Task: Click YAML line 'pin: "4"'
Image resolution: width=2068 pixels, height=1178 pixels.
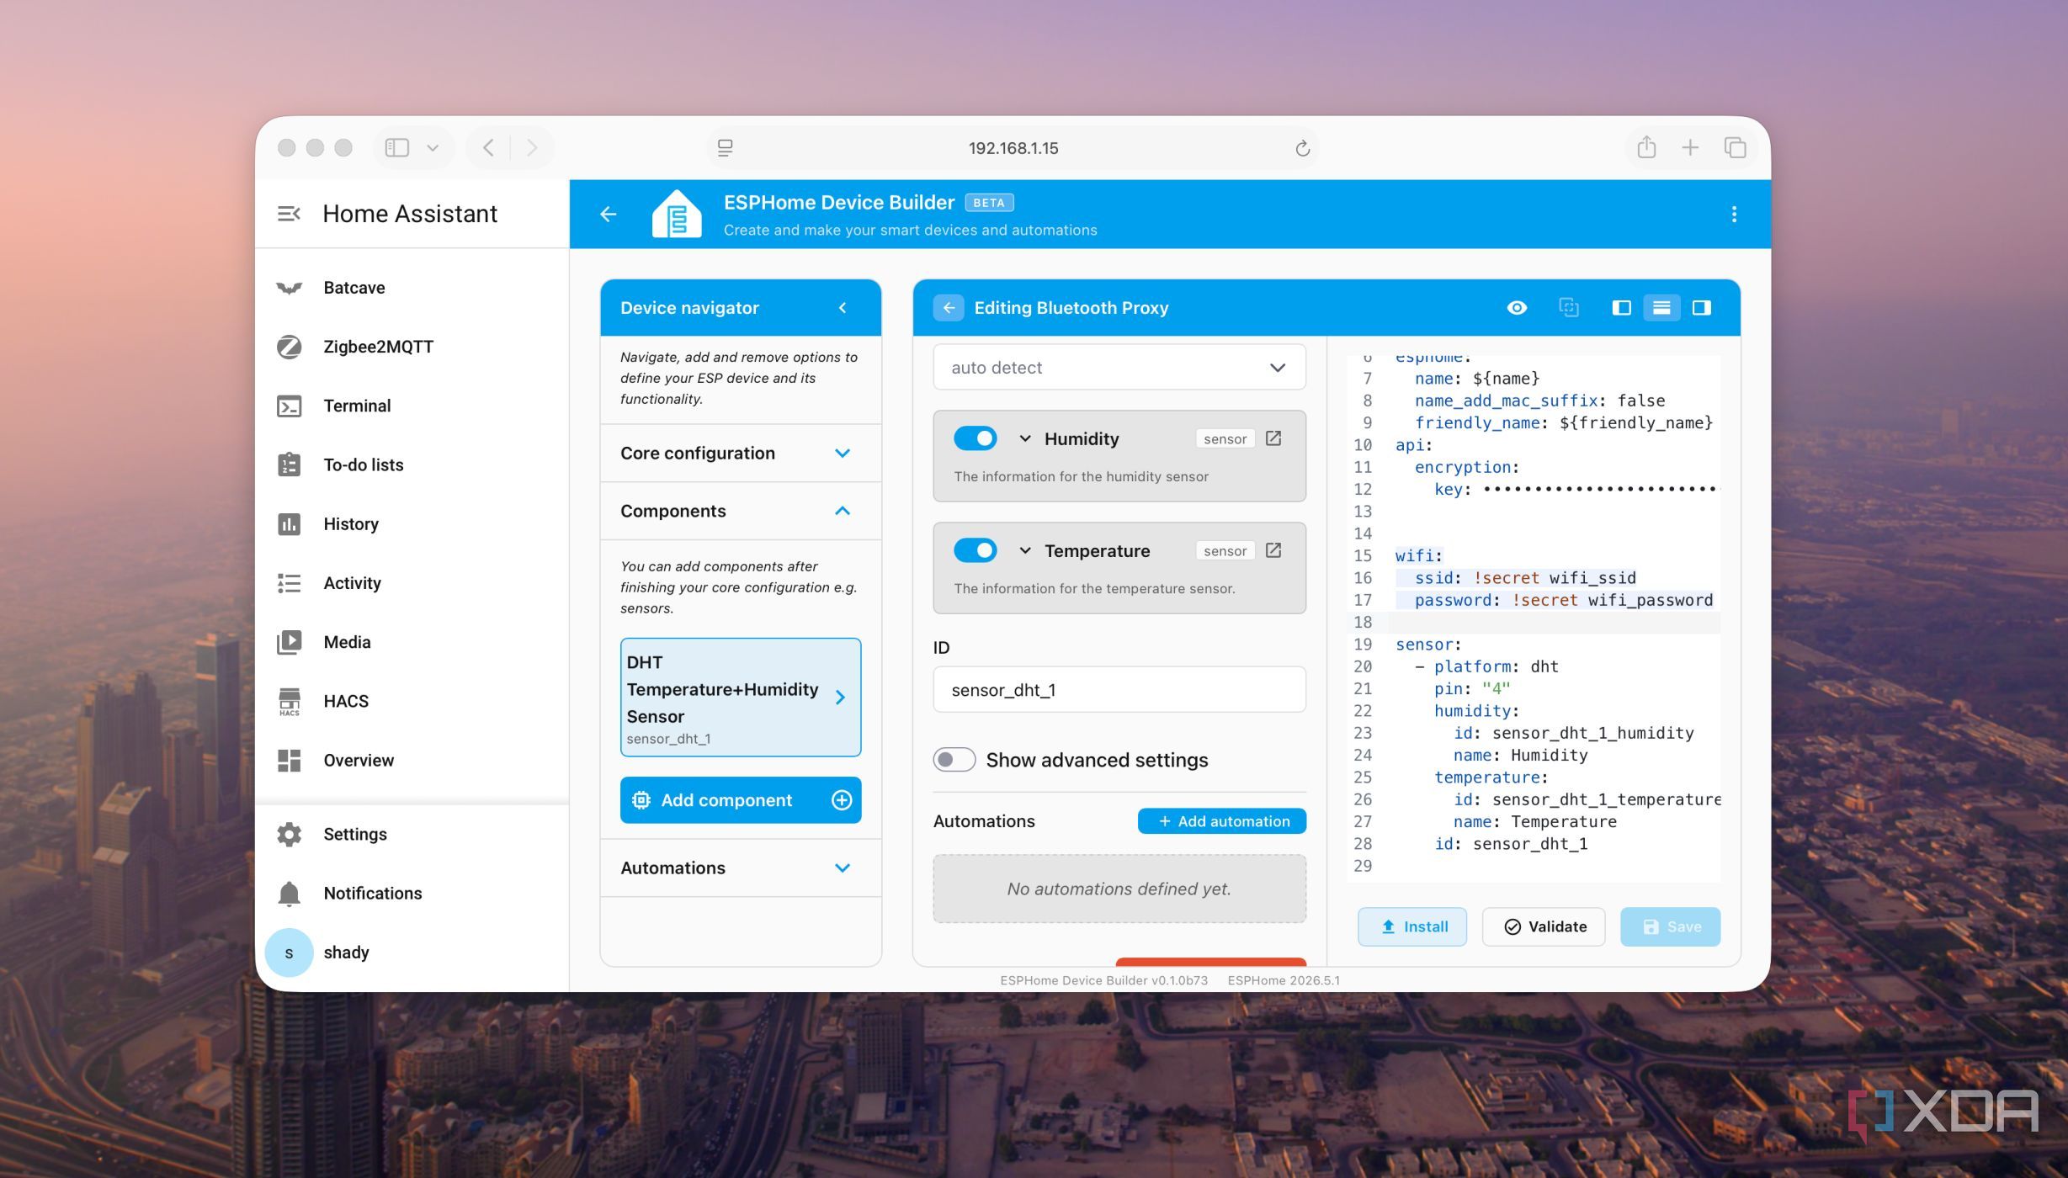Action: (1471, 689)
